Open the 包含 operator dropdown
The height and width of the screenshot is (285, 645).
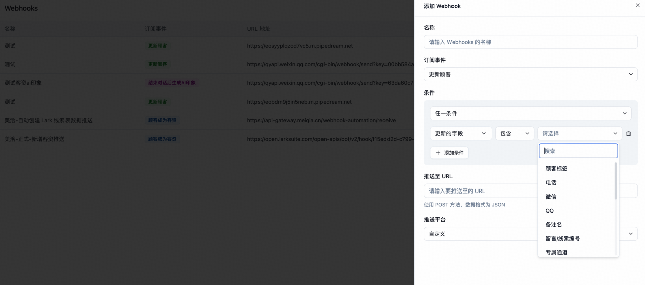coord(514,133)
